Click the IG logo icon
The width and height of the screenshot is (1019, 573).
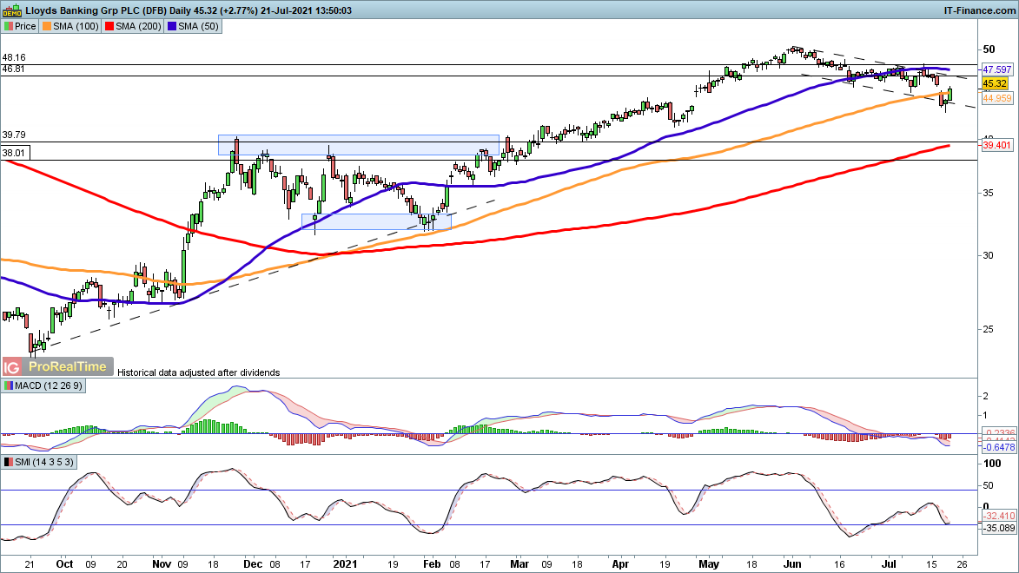pyautogui.click(x=11, y=367)
